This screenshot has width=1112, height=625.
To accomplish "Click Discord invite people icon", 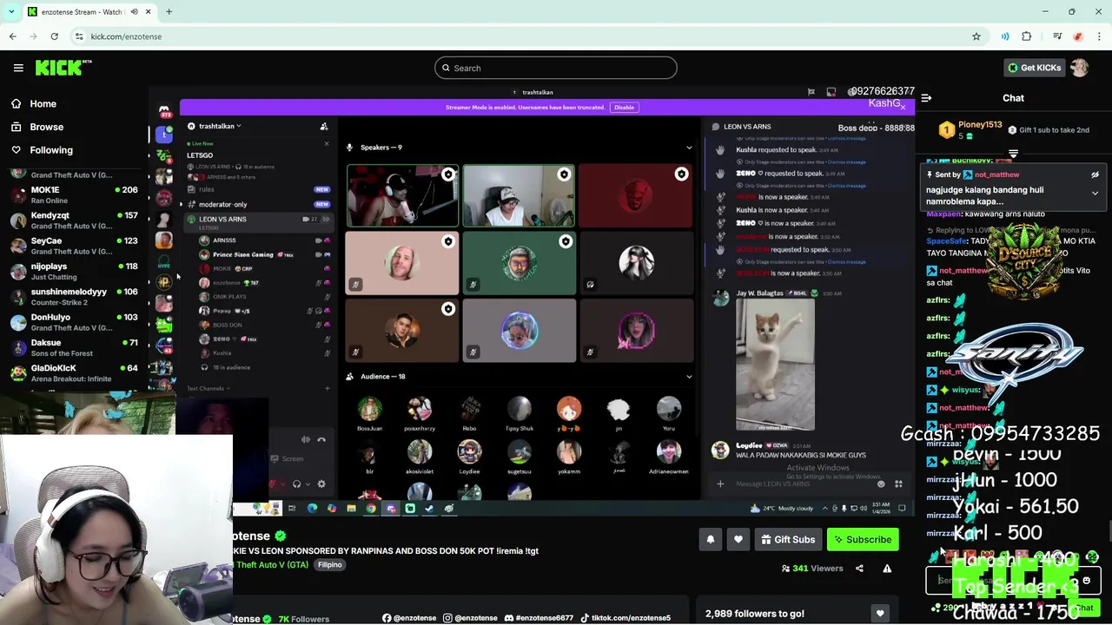I will 323,126.
